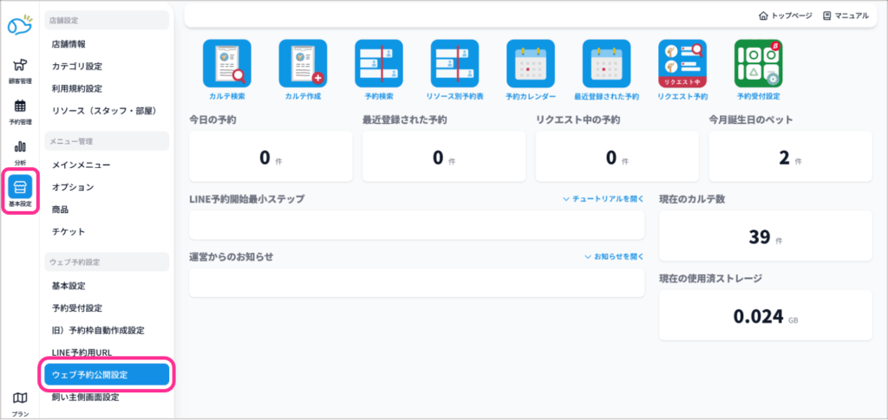Open the リクエスト予約 icon
The height and width of the screenshot is (420, 888).
[x=682, y=64]
